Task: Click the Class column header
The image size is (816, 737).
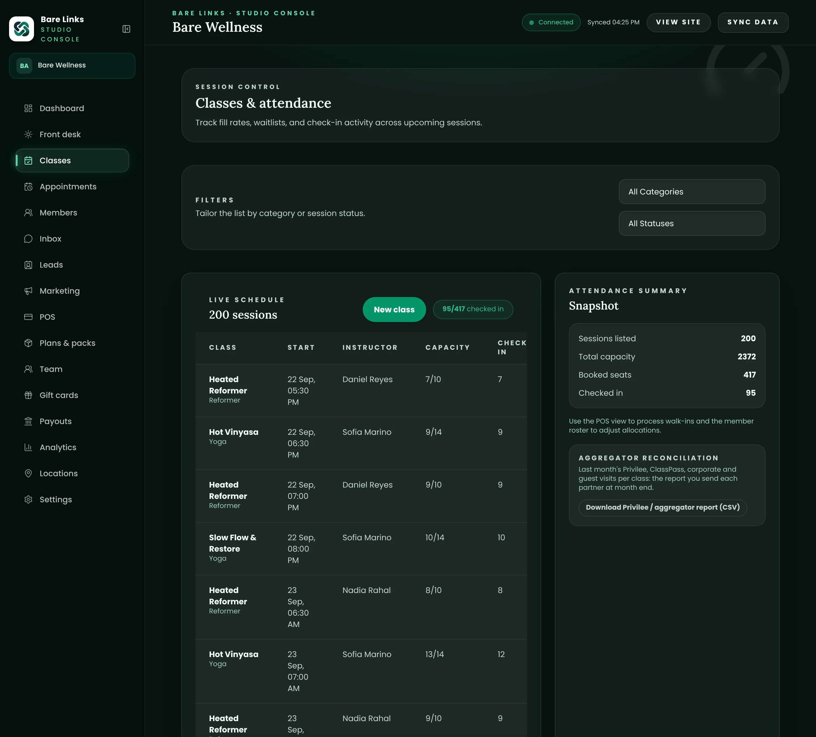Action: 223,348
